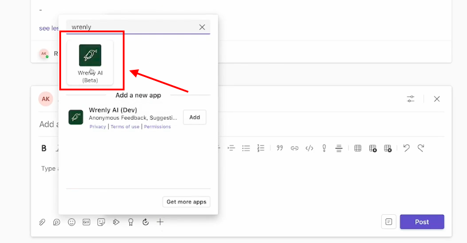Viewport: 467px width, 243px height.
Task: Click the Get more apps button
Action: click(186, 202)
